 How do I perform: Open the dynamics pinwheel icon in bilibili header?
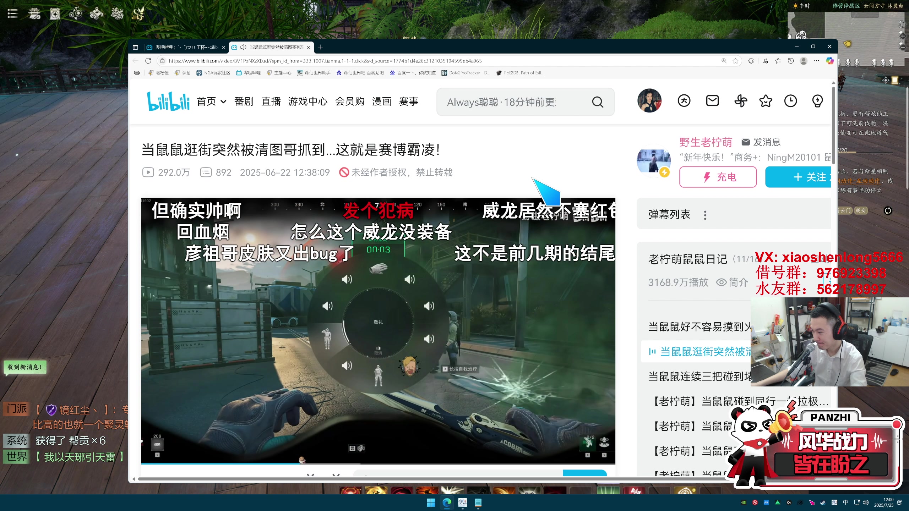point(741,101)
